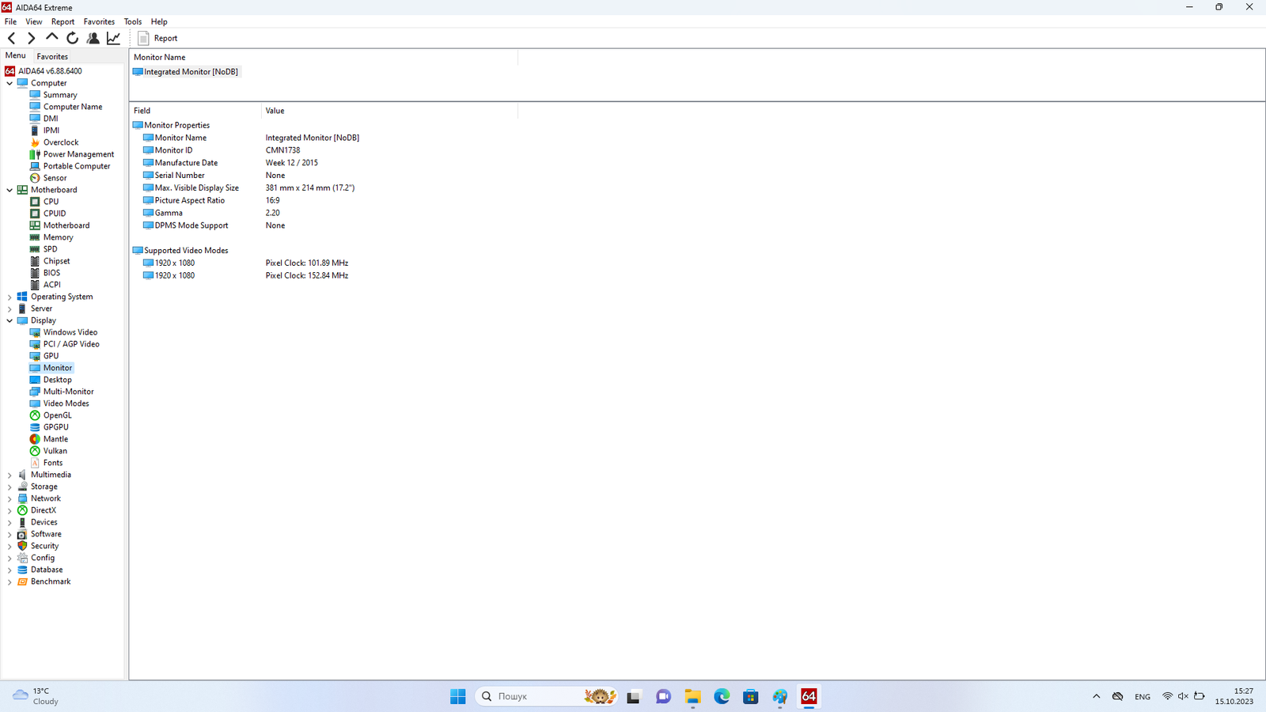Go forward with the right arrow toolbar icon
The width and height of the screenshot is (1266, 712).
(32, 38)
